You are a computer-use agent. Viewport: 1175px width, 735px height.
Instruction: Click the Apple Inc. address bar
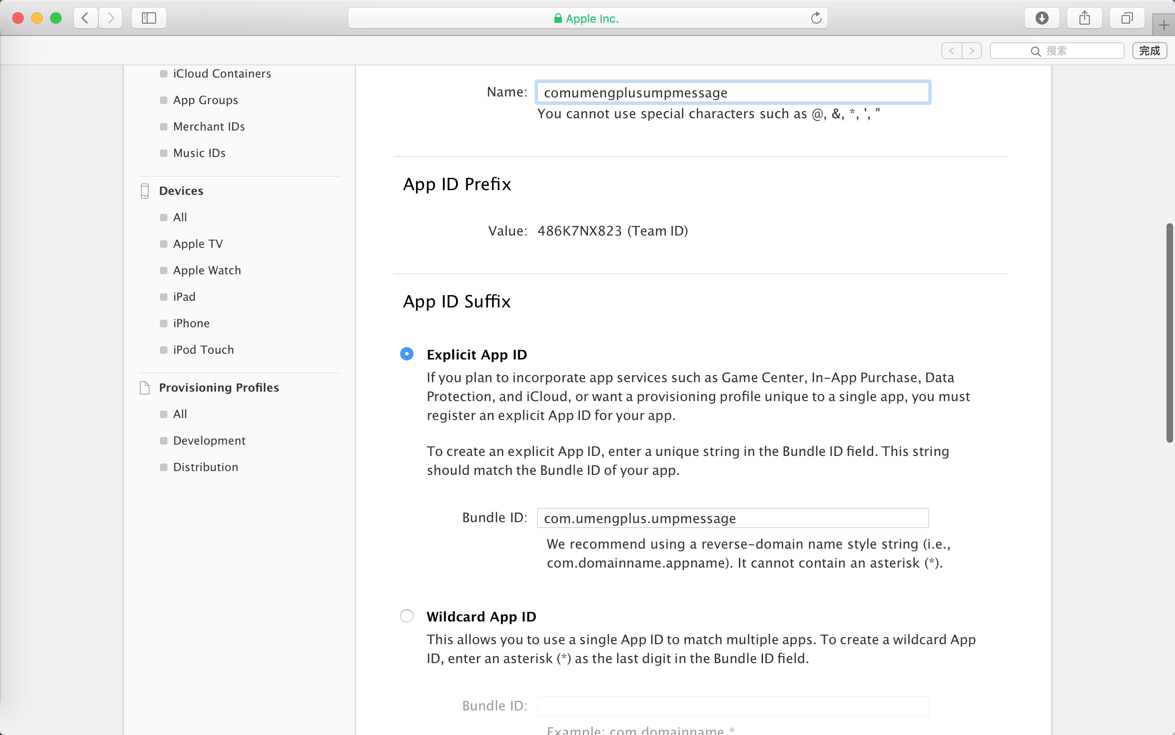[x=587, y=18]
